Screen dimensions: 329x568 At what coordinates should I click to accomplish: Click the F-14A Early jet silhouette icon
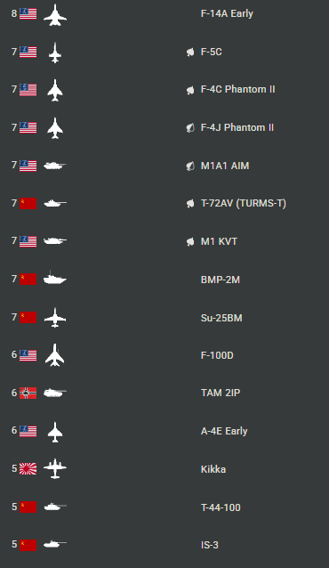tap(55, 15)
